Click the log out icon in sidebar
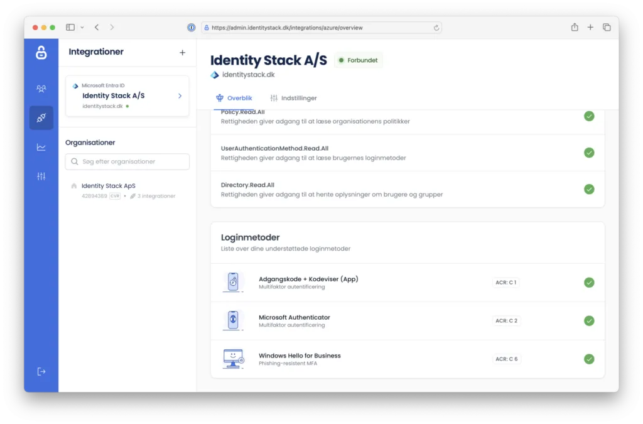Viewport: 643px width, 424px height. (x=41, y=371)
